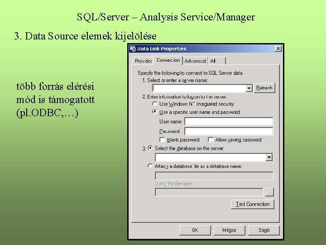Tick the Allow saving password checkbox
The image size is (326, 245).
pos(211,140)
